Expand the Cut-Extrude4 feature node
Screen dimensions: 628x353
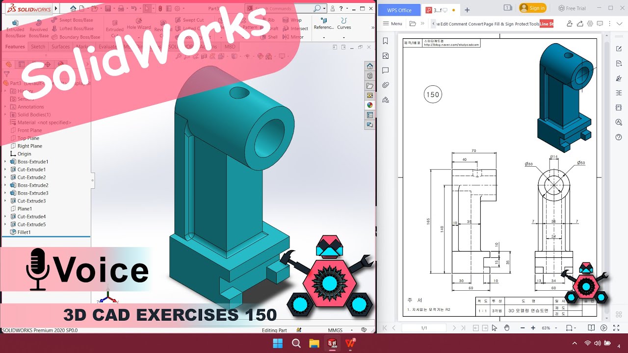pyautogui.click(x=5, y=217)
